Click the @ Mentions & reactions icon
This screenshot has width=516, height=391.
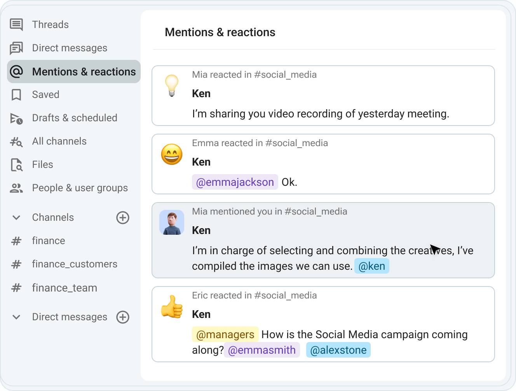pyautogui.click(x=16, y=72)
